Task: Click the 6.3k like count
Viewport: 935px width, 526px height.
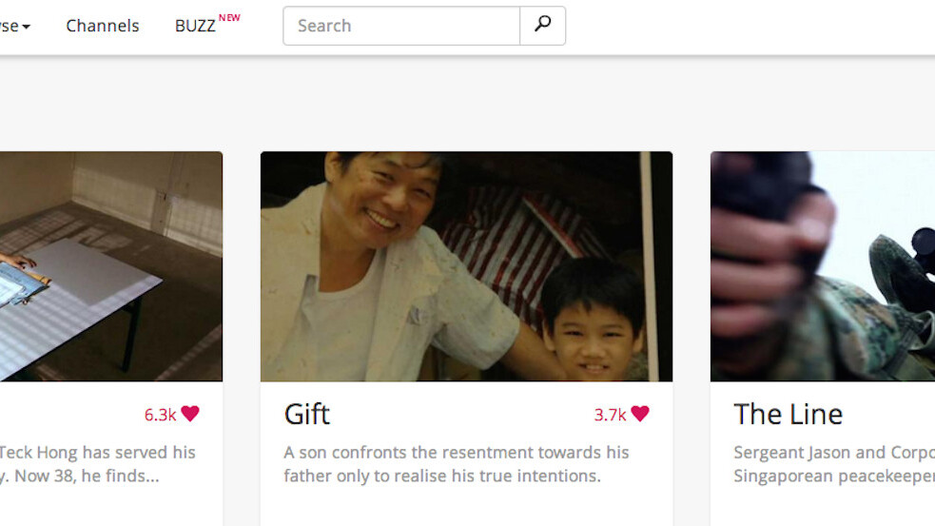Action: [x=160, y=415]
